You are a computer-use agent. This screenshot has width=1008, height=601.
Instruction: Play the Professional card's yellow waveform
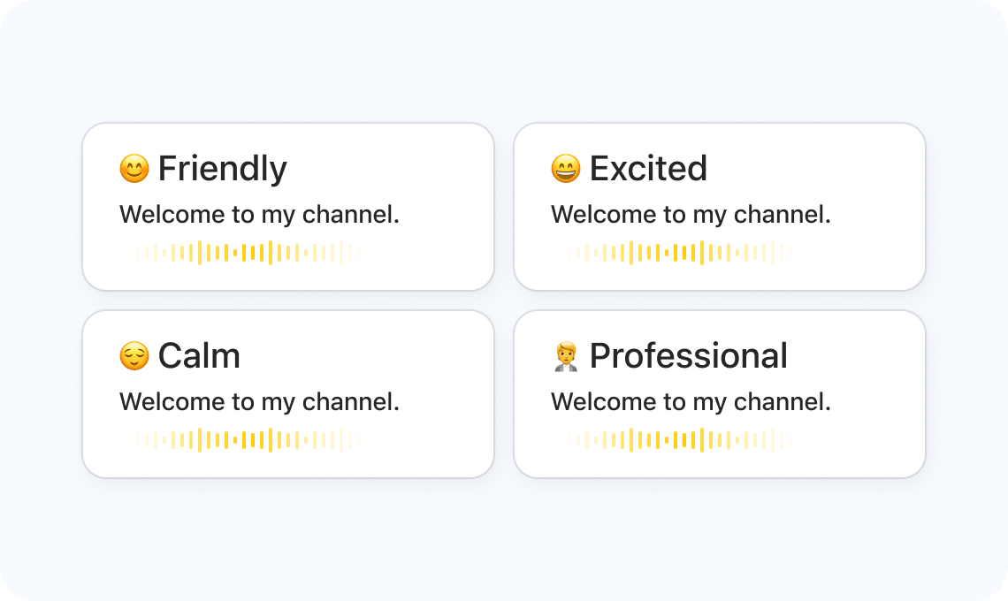click(675, 440)
